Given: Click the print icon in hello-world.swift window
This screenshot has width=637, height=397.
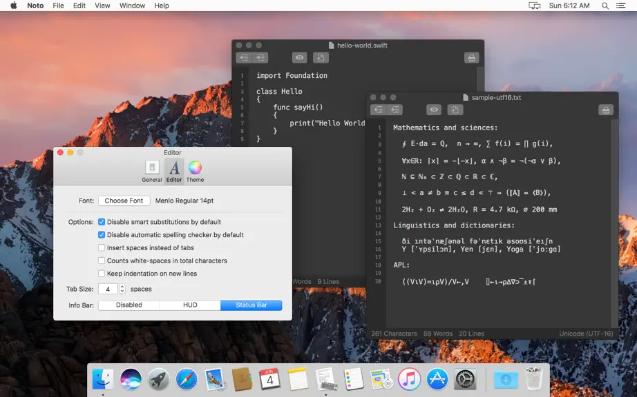Looking at the screenshot, I should pos(471,57).
